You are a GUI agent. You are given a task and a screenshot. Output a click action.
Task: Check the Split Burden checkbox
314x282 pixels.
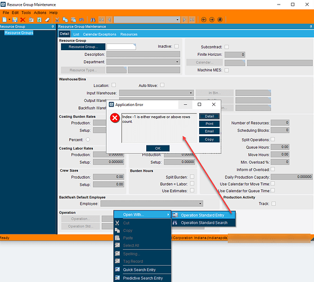point(192,177)
